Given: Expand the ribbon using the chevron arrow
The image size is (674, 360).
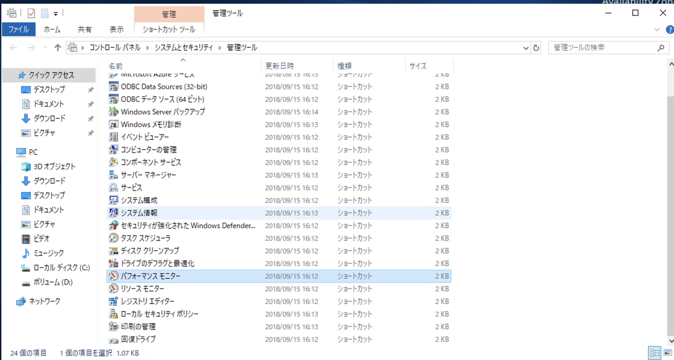Looking at the screenshot, I should [657, 30].
